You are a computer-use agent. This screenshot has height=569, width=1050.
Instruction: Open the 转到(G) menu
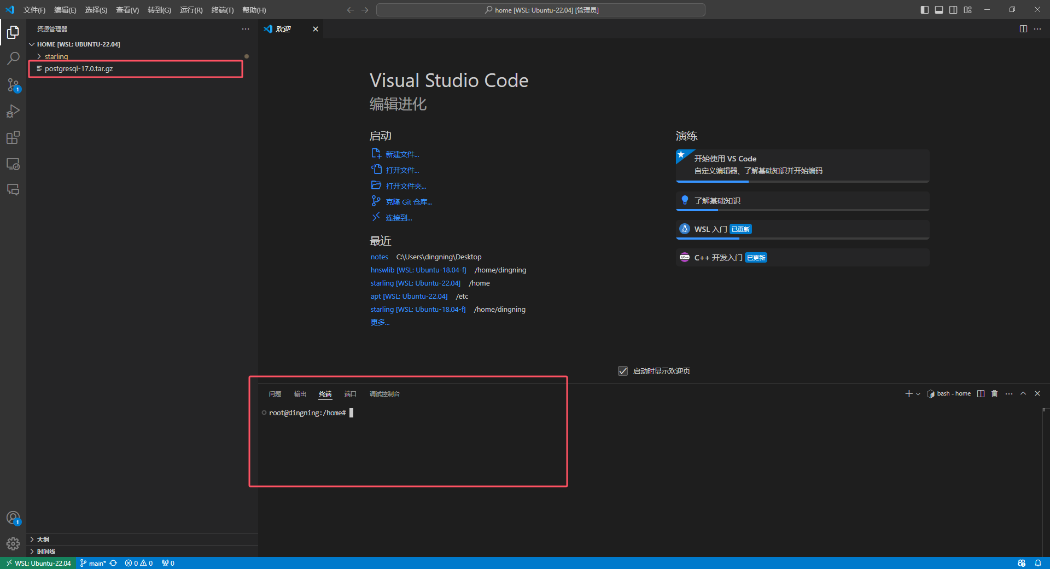point(159,10)
